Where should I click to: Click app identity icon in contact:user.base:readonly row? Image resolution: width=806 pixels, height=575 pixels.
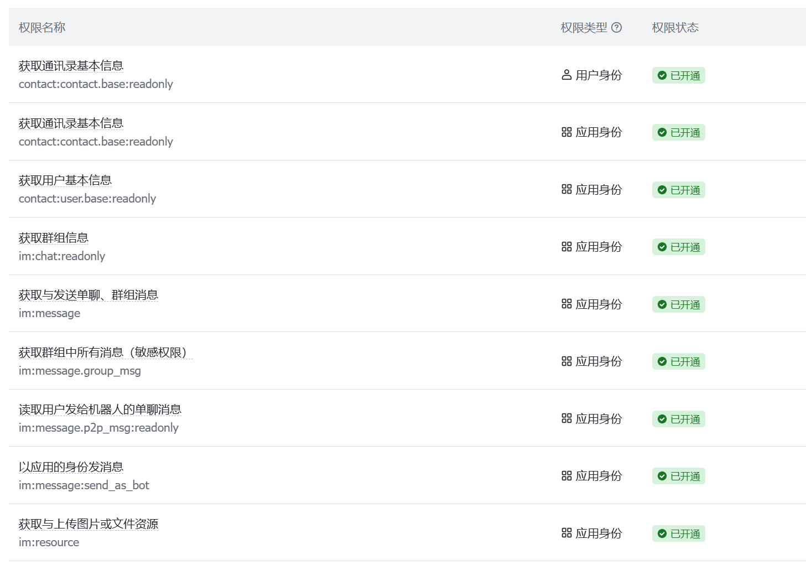click(x=566, y=189)
